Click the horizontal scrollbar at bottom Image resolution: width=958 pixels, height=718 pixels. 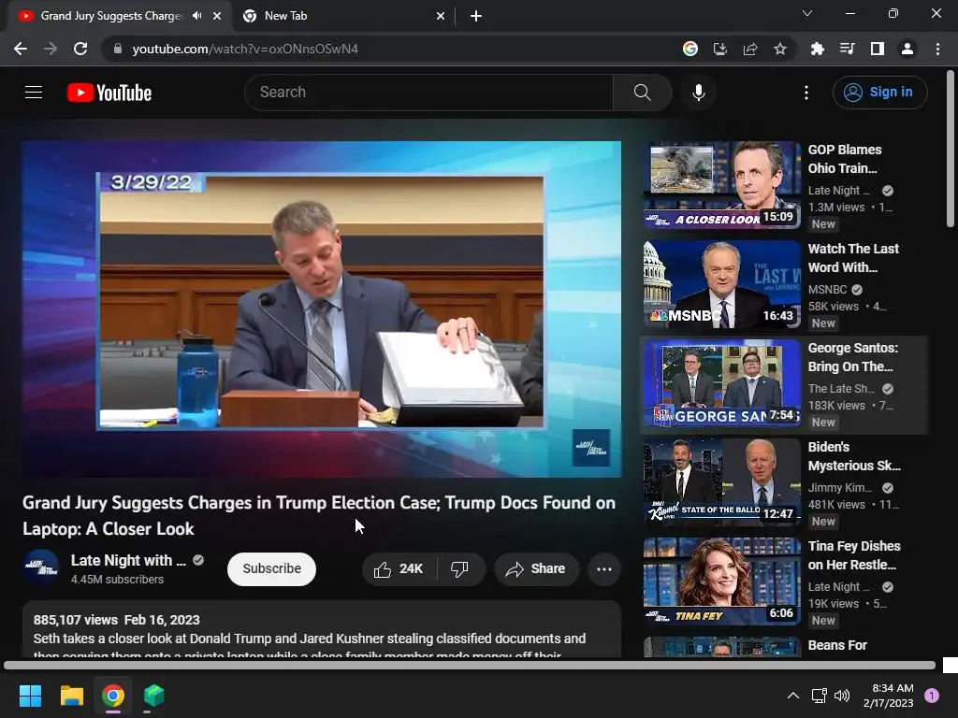470,666
